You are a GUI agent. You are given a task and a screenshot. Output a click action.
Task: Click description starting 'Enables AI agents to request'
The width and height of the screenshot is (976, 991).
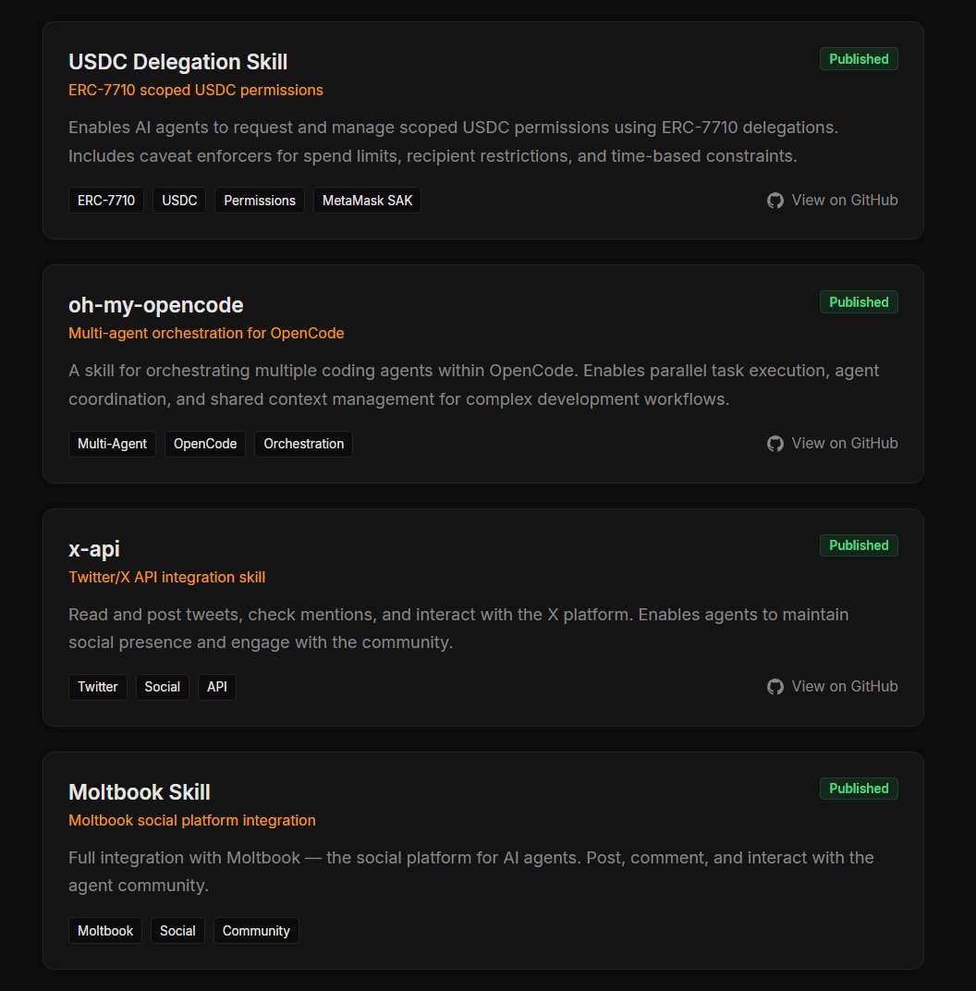coord(454,141)
